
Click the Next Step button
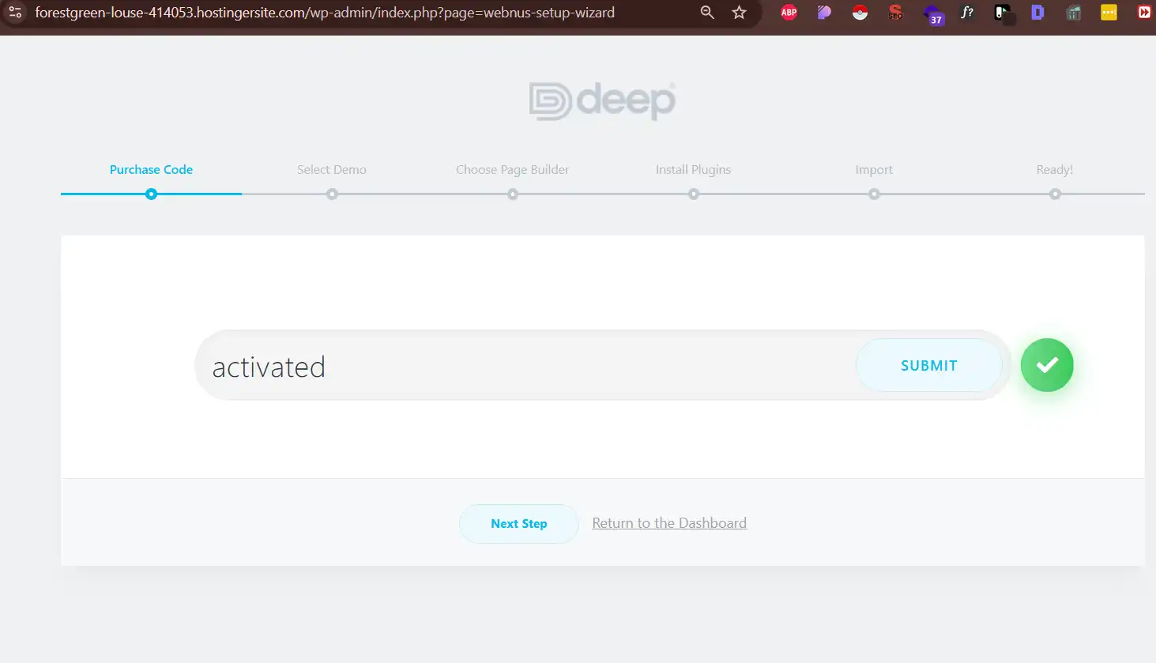pos(518,523)
